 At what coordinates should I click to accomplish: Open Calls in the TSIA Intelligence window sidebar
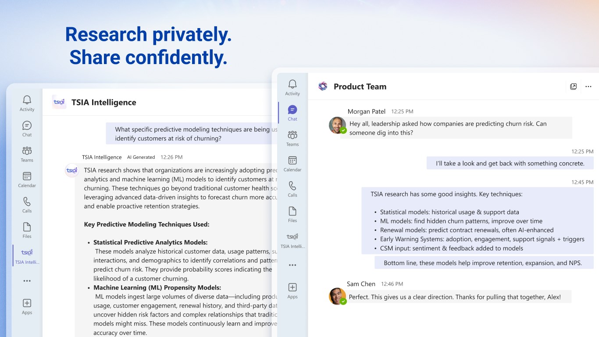[x=27, y=205]
